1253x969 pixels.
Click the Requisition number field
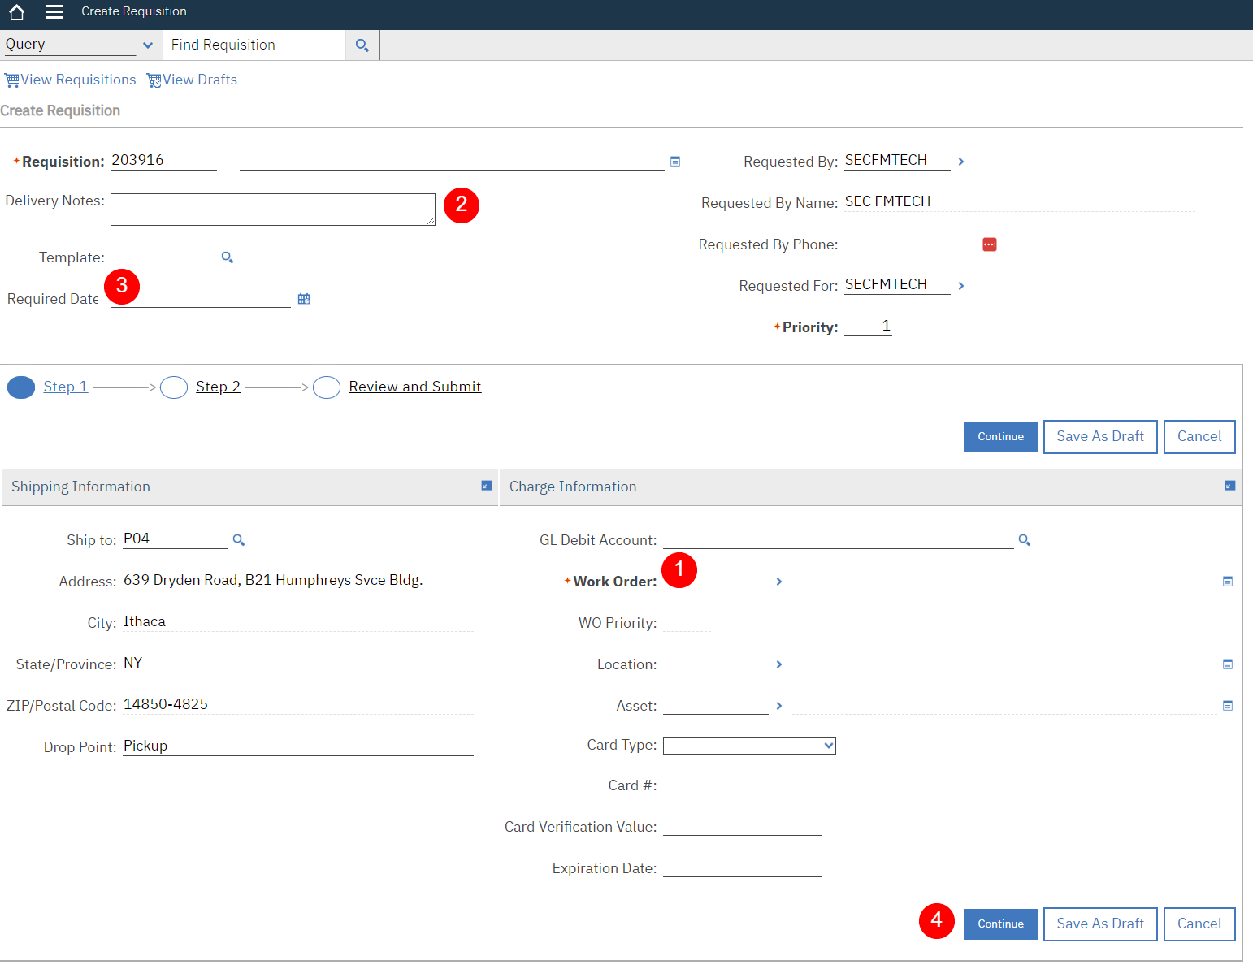[x=163, y=161]
